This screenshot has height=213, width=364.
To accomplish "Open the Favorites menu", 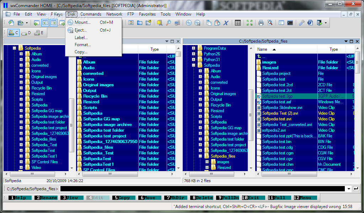I will point(147,14).
